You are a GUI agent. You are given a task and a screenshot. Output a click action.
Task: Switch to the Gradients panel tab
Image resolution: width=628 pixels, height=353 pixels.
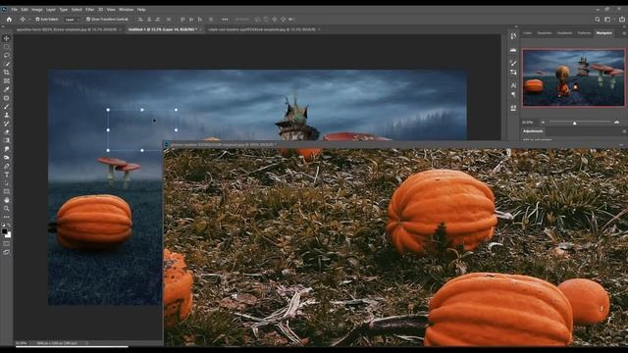565,33
